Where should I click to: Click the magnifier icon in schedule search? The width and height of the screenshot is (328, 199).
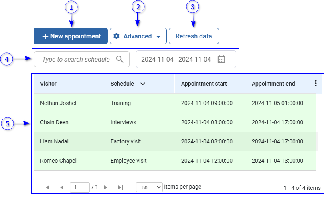[x=119, y=59]
